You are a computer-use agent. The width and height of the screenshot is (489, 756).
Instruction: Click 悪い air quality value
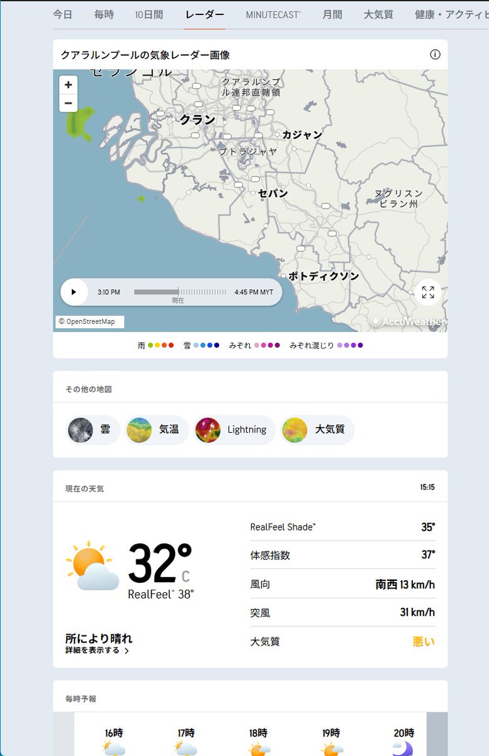click(424, 641)
